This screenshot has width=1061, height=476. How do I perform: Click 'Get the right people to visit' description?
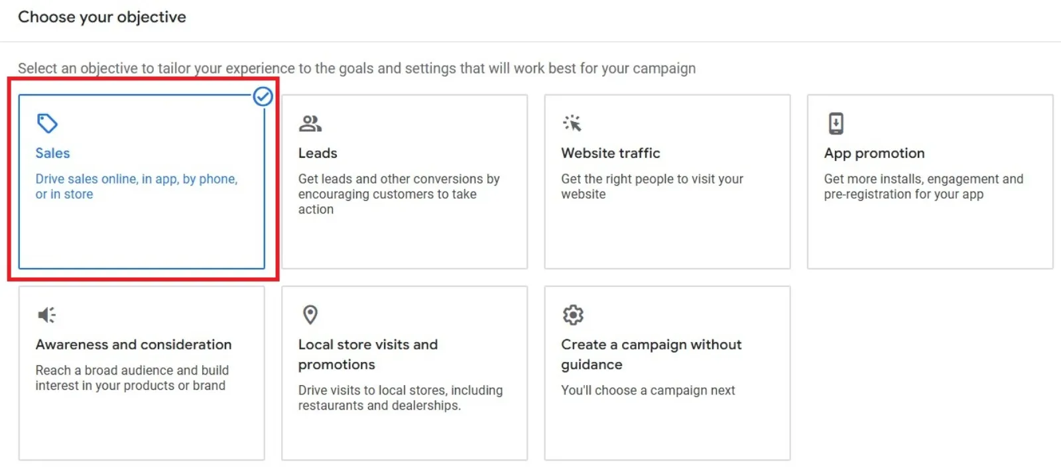pyautogui.click(x=652, y=186)
